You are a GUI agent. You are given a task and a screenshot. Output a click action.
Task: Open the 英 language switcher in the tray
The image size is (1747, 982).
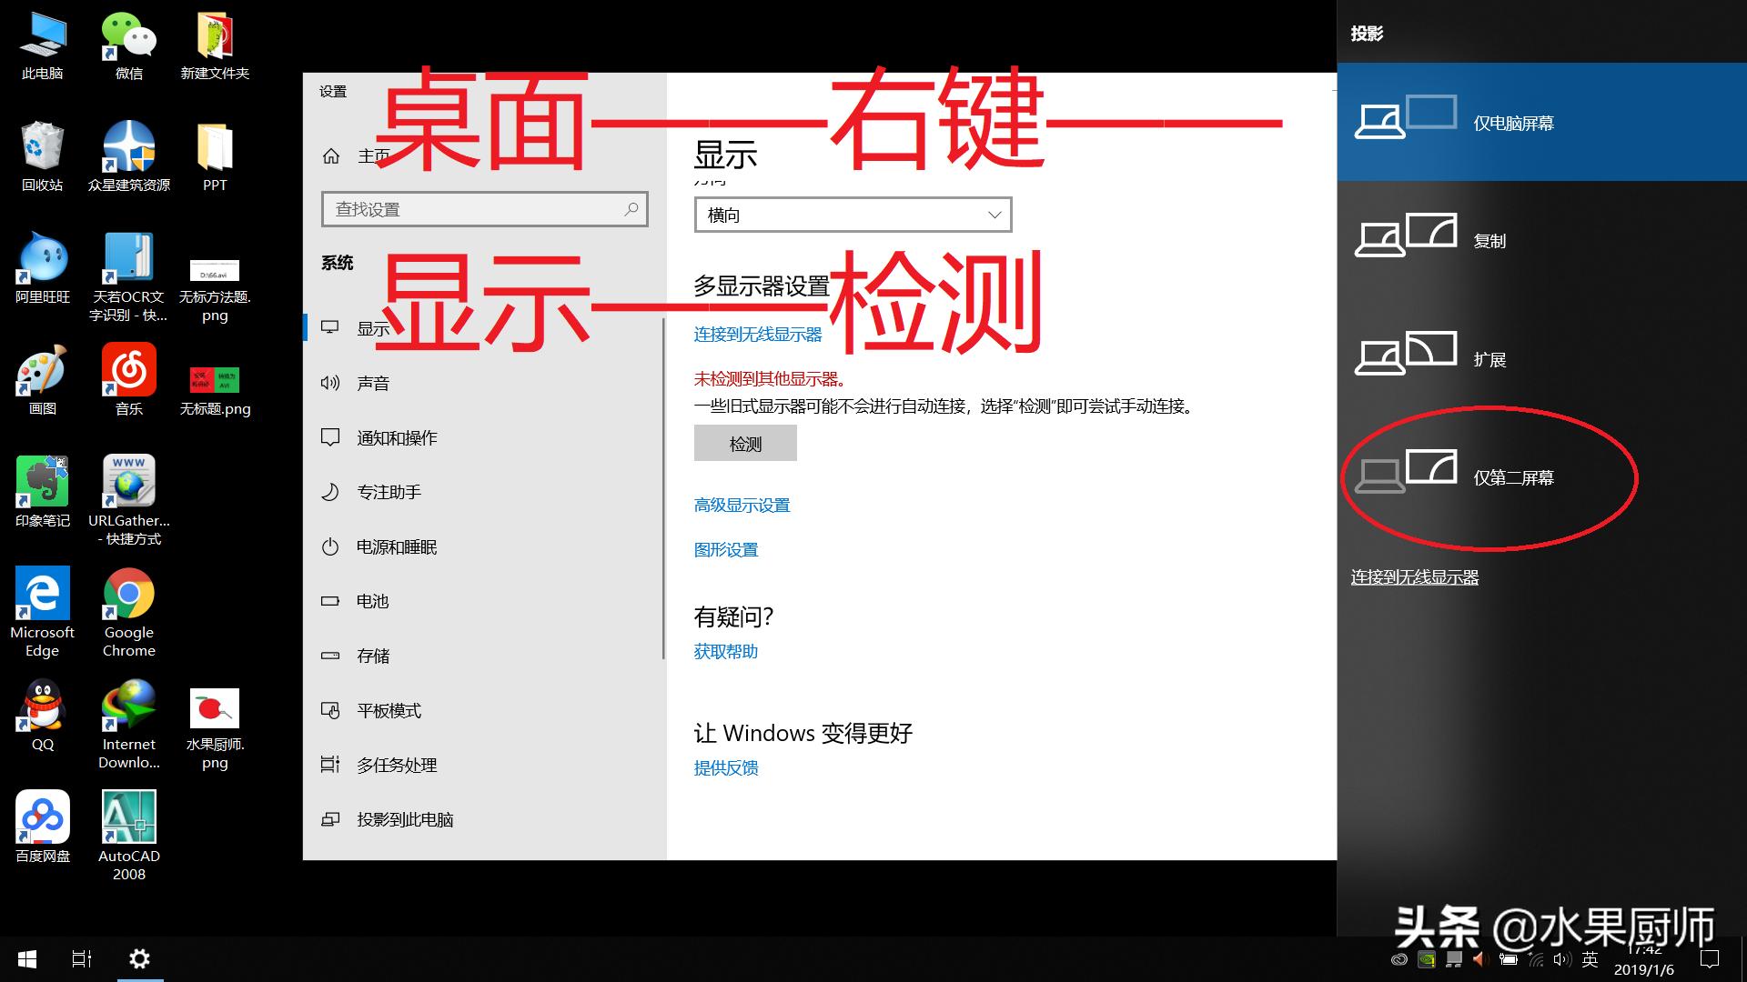1590,958
